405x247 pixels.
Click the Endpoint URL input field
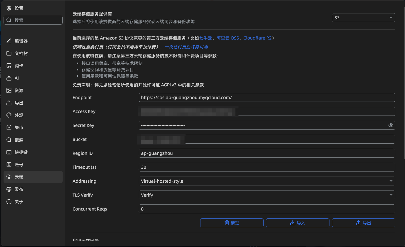(x=267, y=98)
